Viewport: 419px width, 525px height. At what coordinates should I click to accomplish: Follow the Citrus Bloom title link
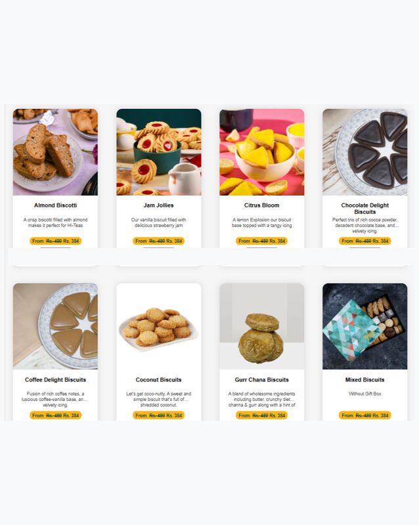click(262, 205)
